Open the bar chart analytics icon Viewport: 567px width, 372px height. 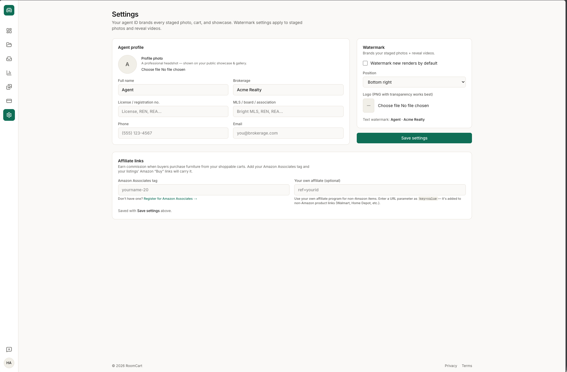point(9,73)
